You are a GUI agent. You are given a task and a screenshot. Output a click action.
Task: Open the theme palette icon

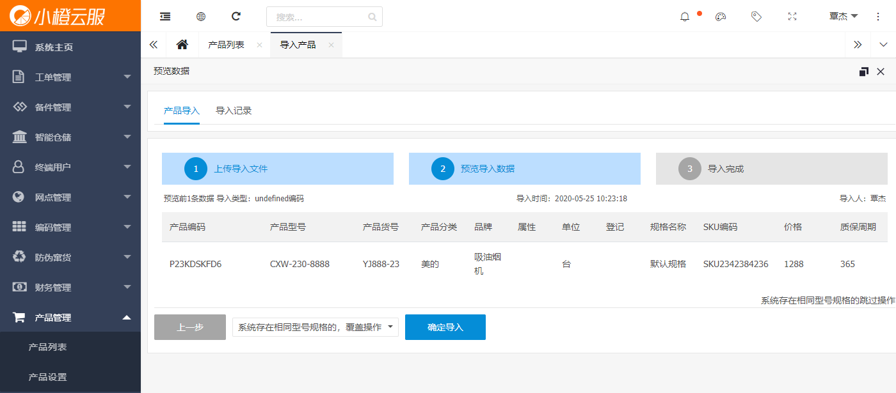click(721, 17)
